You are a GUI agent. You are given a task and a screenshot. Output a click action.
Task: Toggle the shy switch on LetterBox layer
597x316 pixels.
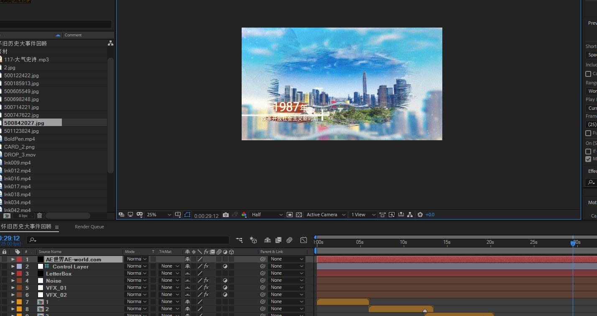click(x=188, y=273)
